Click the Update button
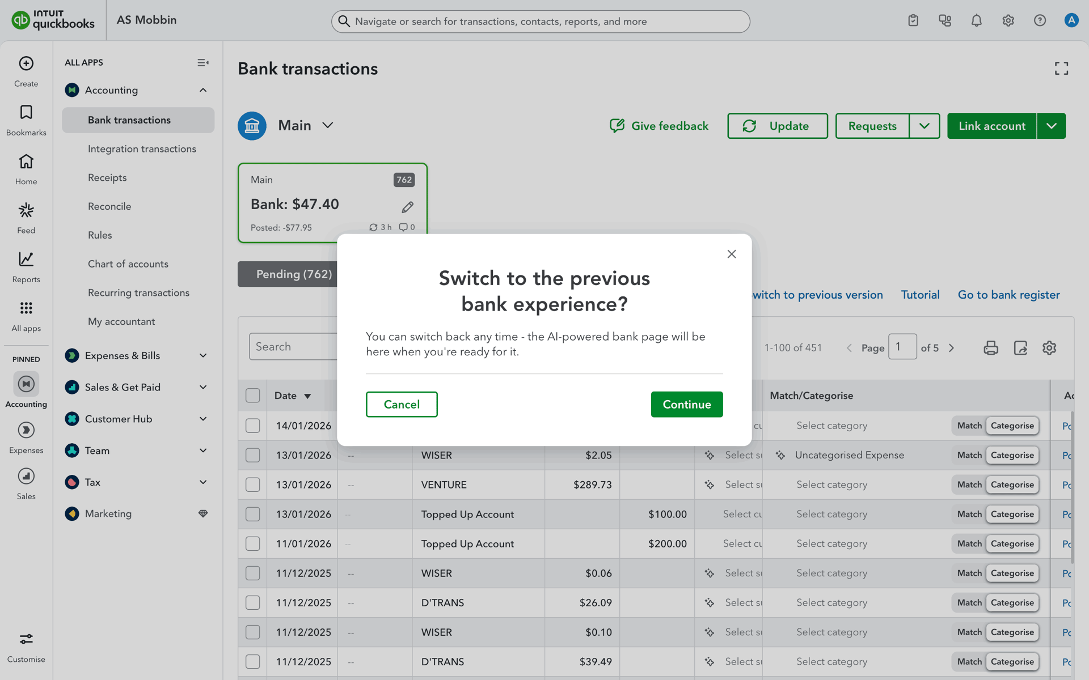This screenshot has height=680, width=1089. tap(778, 126)
